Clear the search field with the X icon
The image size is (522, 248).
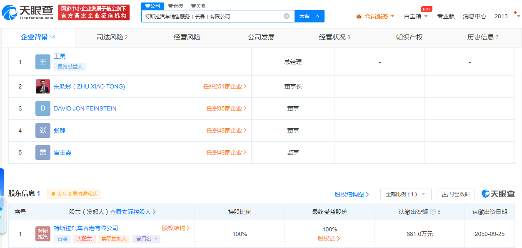[x=287, y=16]
